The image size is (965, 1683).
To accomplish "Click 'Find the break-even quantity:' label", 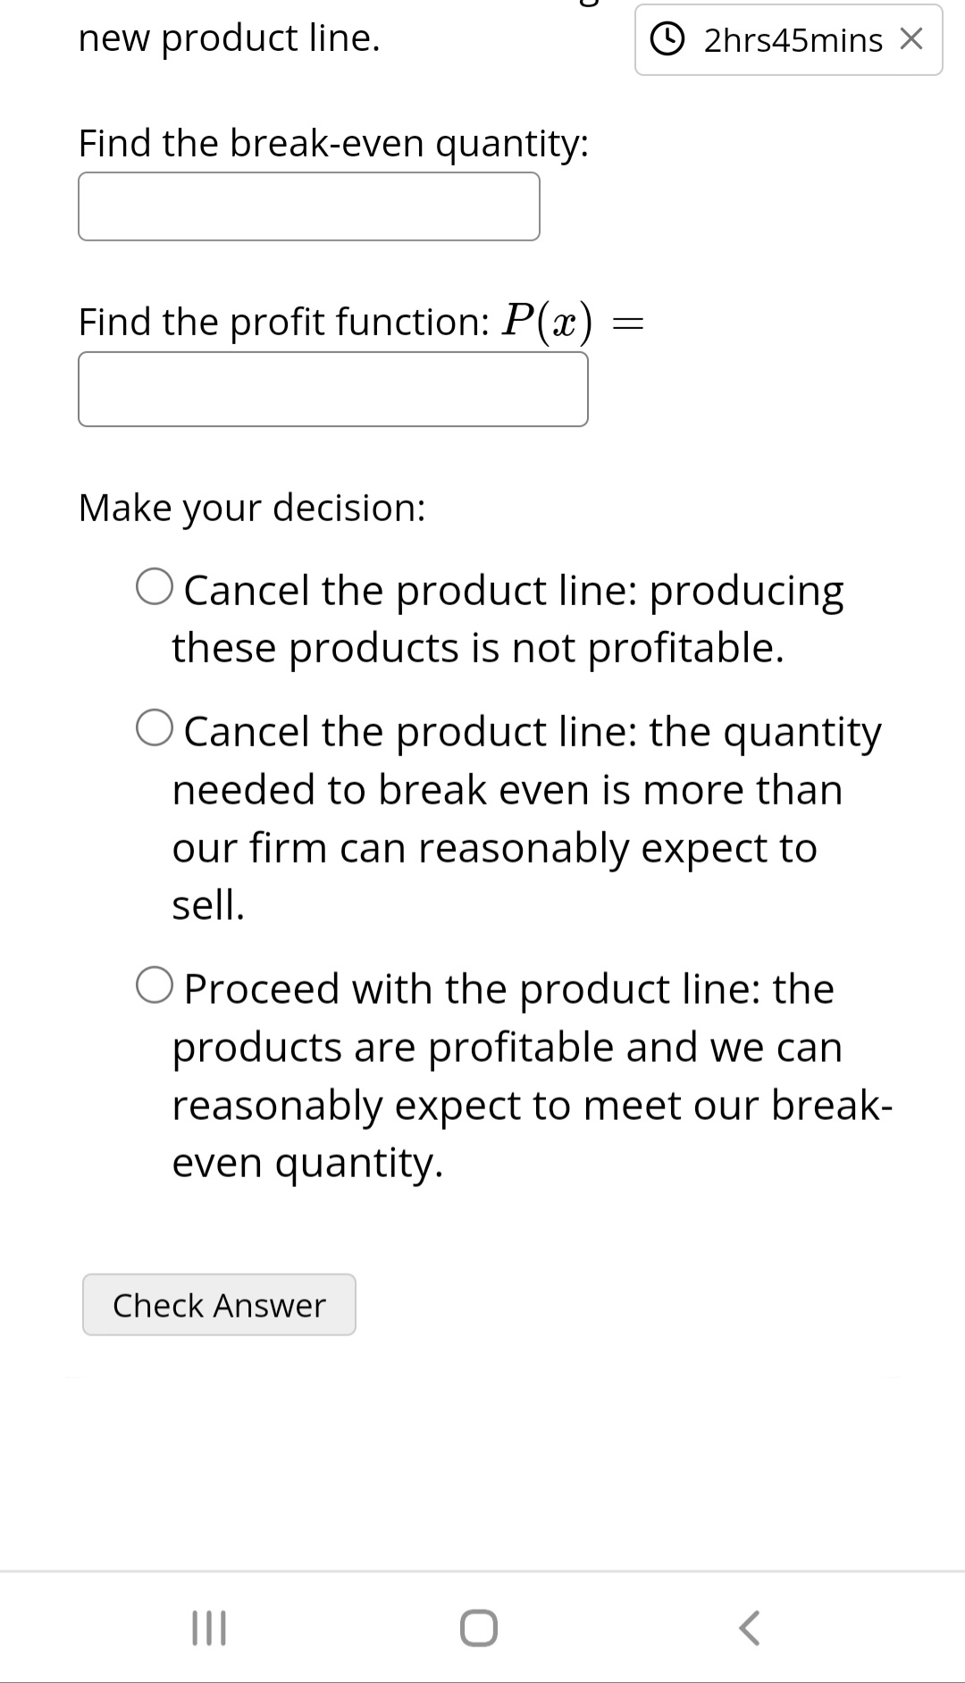I will tap(333, 143).
